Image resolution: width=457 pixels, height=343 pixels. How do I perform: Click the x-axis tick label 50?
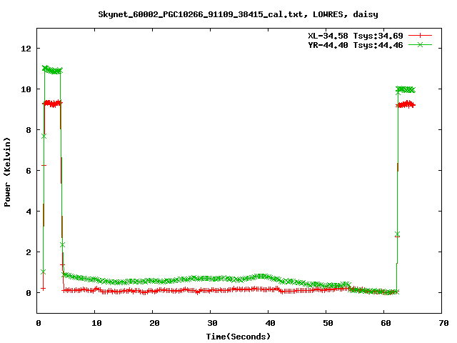click(x=328, y=323)
